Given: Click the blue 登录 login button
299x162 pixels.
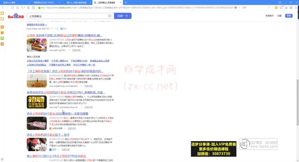Looking at the screenshot, I should point(289,16).
